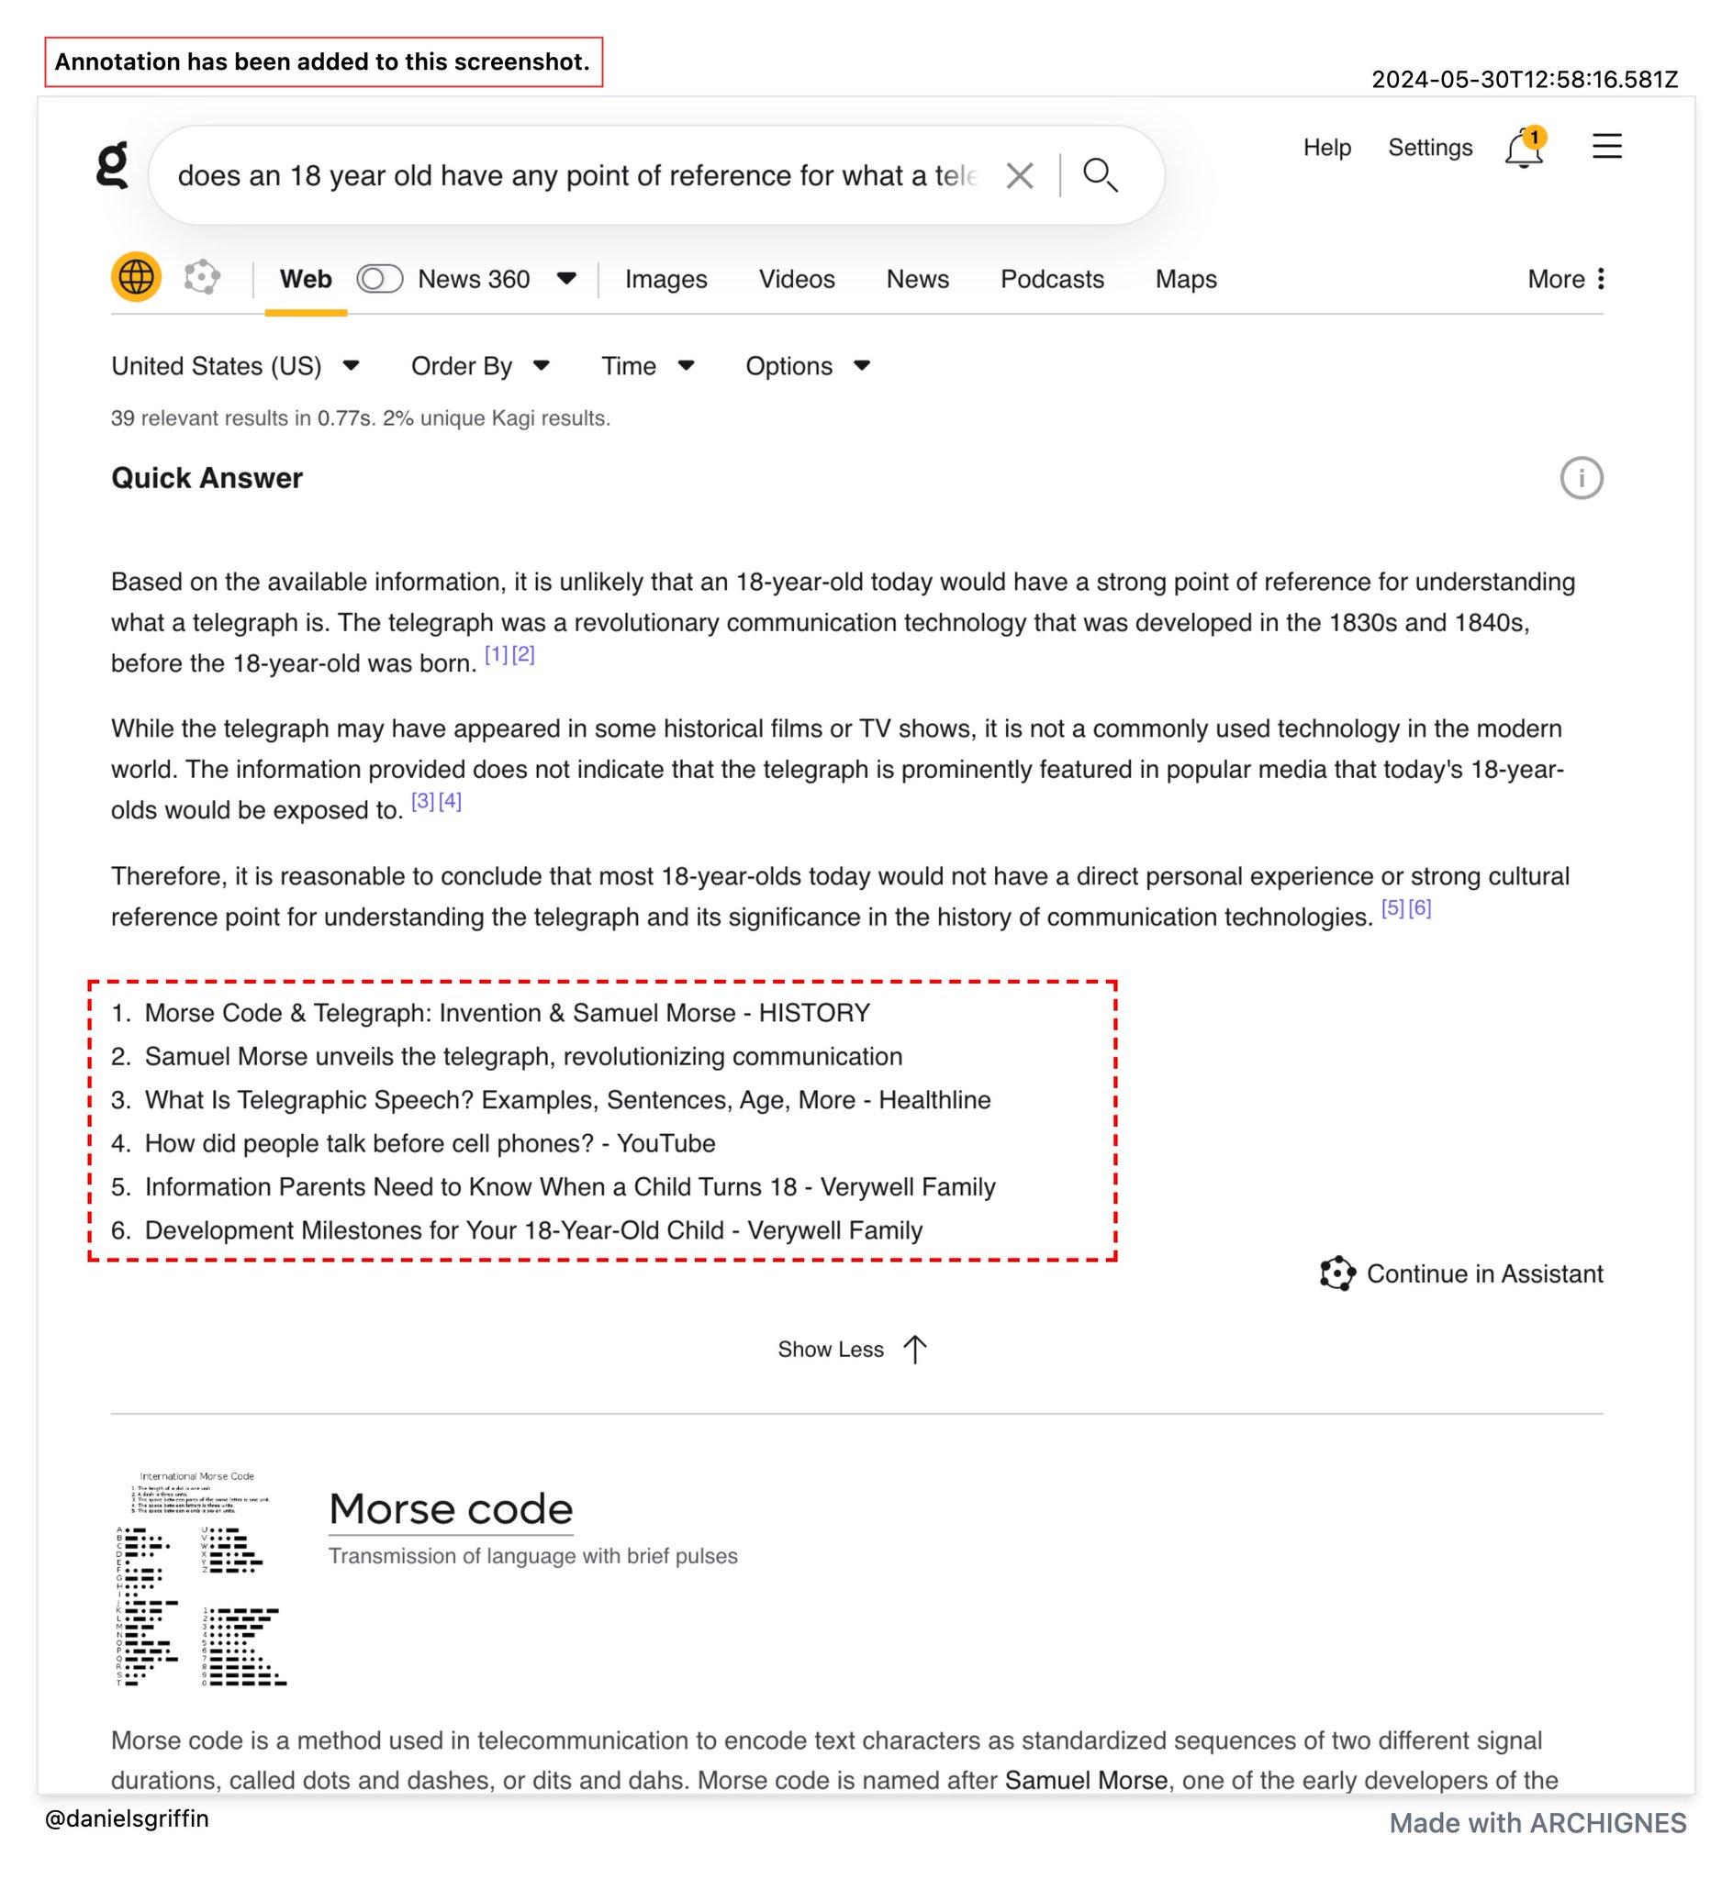The image size is (1733, 1879).
Task: Open the United States (US) region dropdown
Action: click(235, 365)
